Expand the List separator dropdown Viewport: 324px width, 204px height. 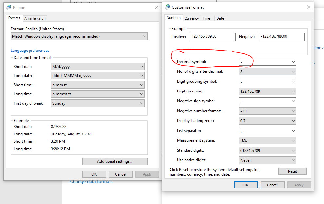pos(268,131)
